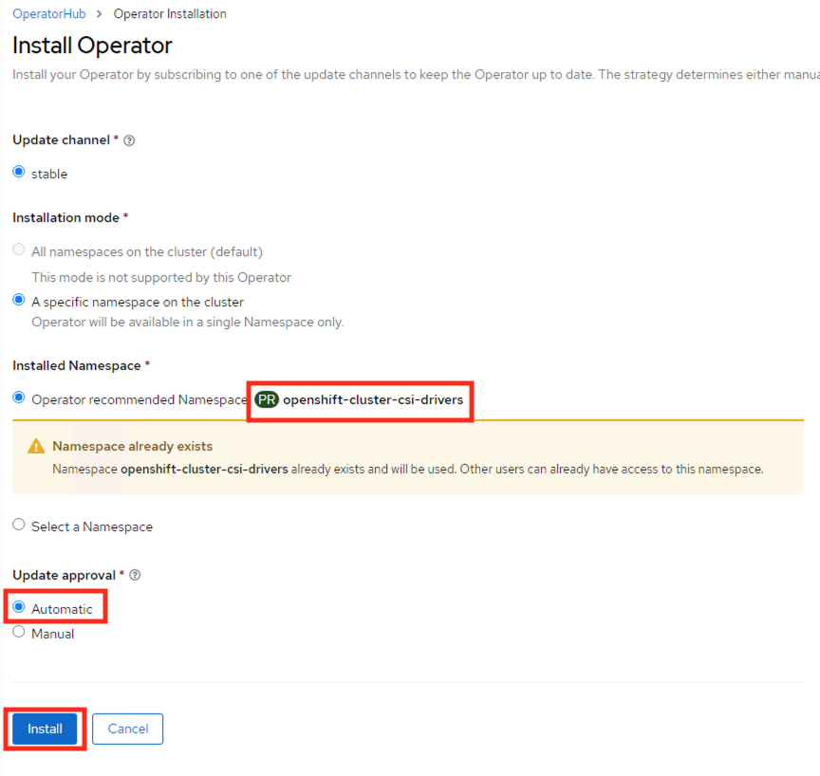The width and height of the screenshot is (820, 776).
Task: Pick Operator recommended Namespace option
Action: point(19,398)
